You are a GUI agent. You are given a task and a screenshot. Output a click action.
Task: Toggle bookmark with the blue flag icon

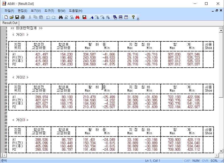point(92,17)
